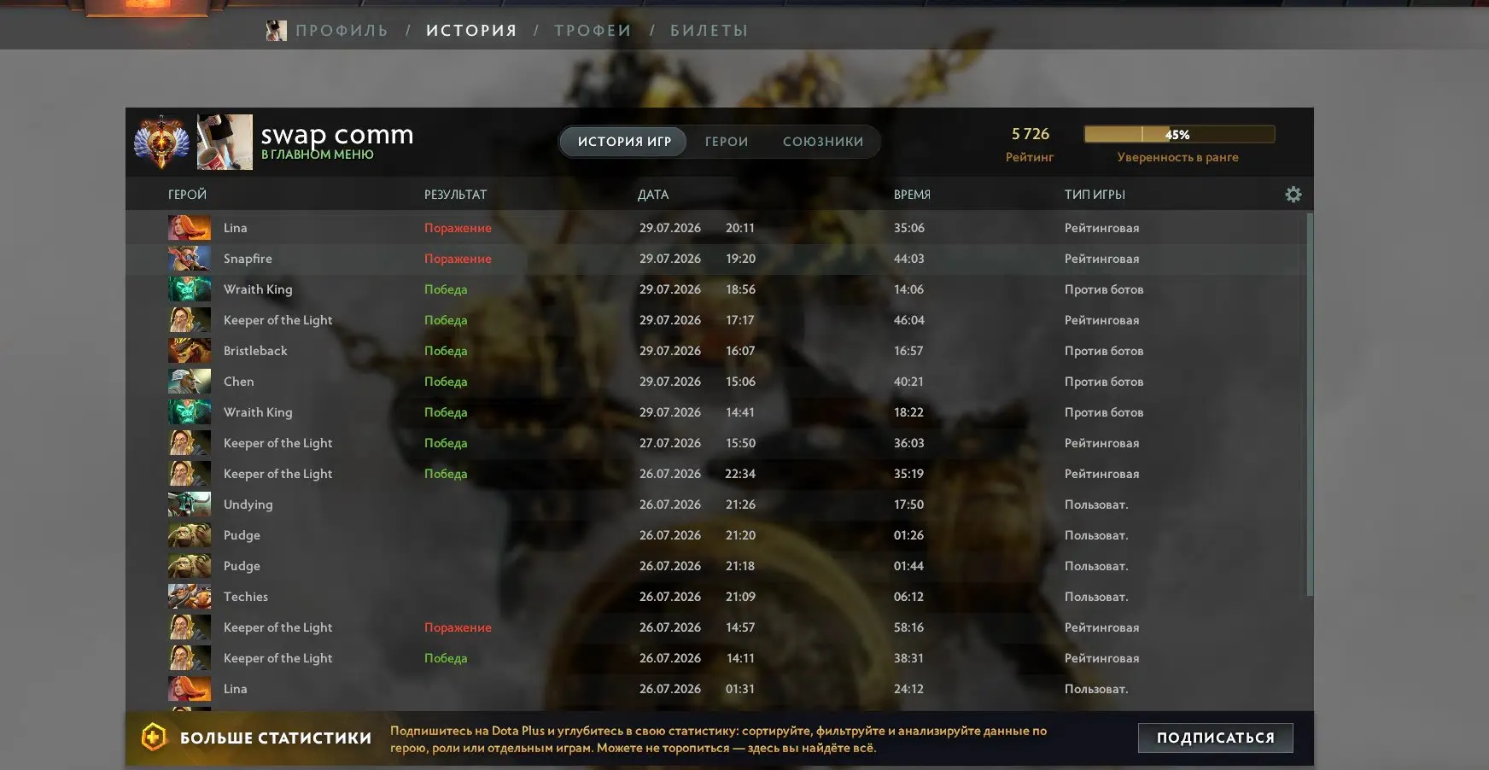This screenshot has height=770, width=1489.
Task: Switch to the ГЕРОИ tab
Action: (726, 142)
